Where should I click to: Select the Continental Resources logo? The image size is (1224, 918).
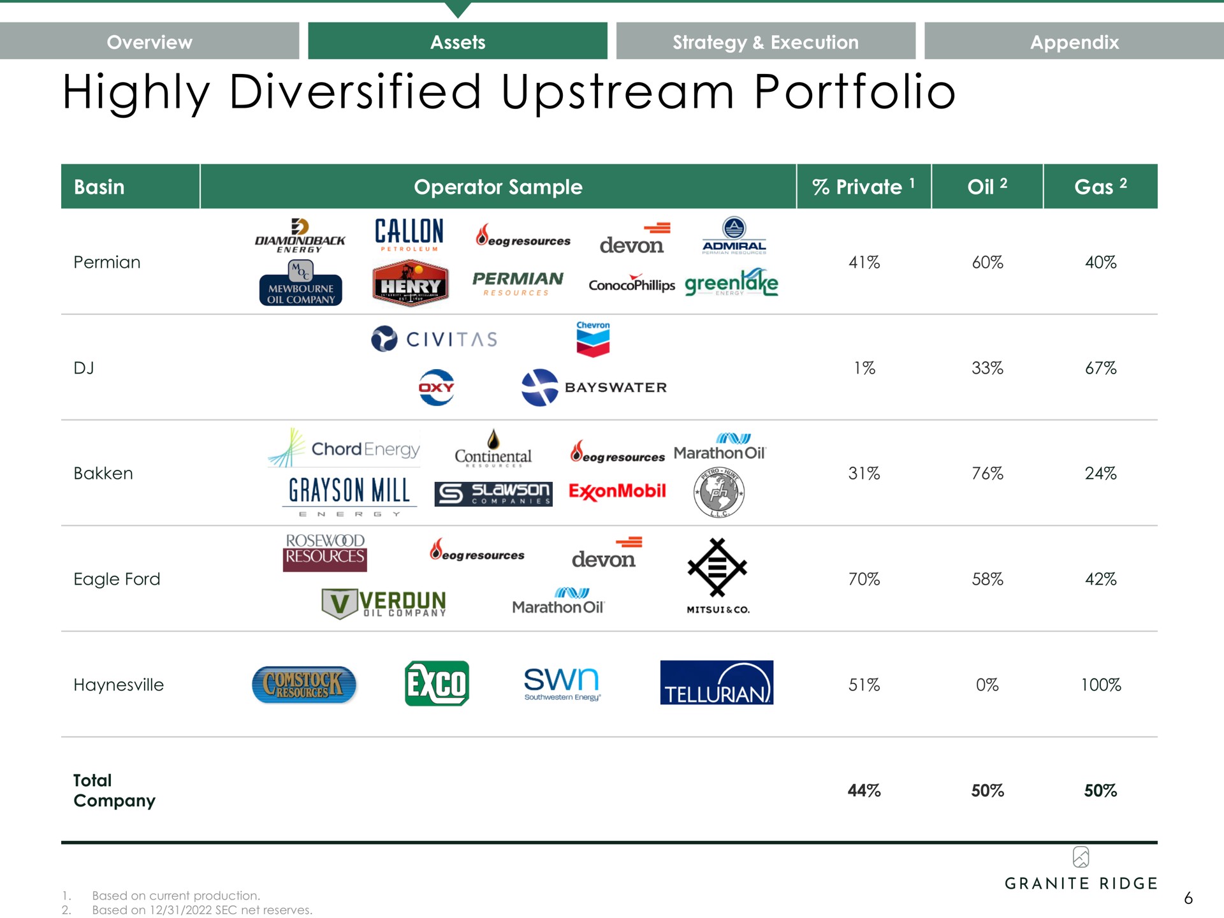(493, 449)
